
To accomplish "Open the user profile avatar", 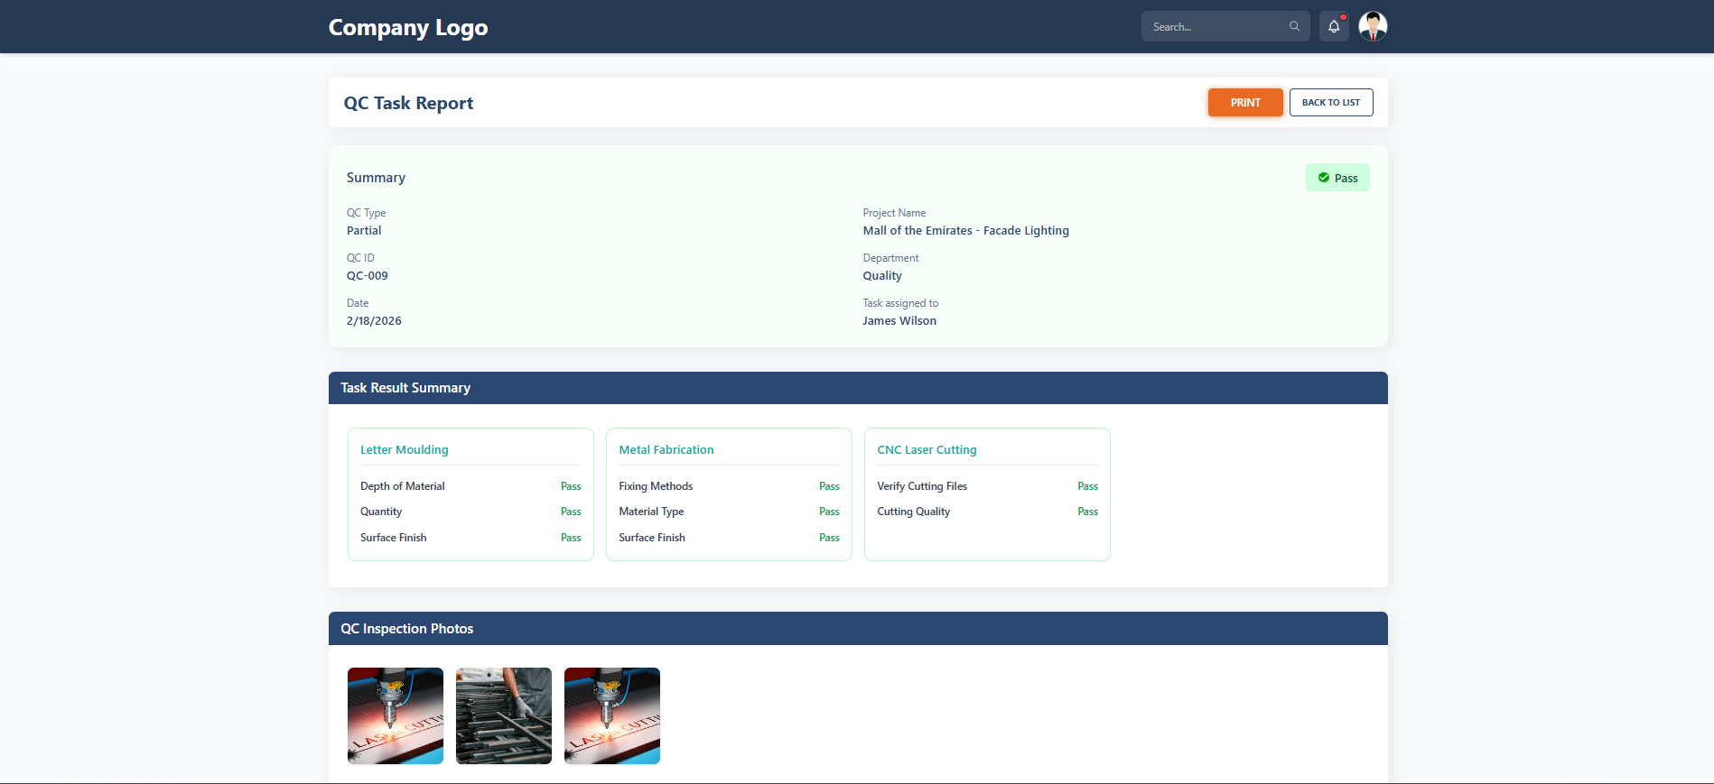I will 1373,26.
